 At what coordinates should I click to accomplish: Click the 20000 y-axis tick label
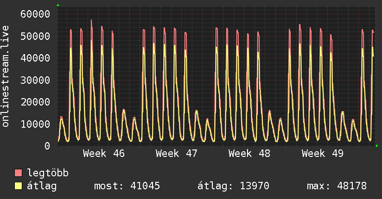tap(35, 102)
